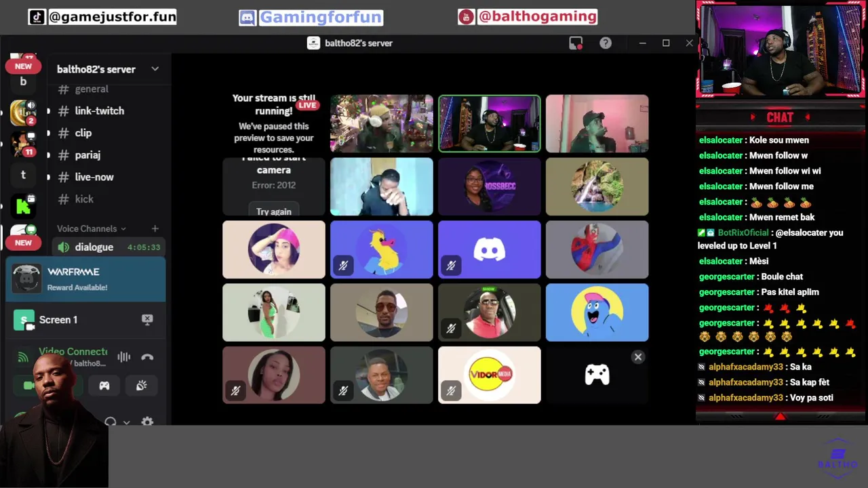Image resolution: width=868 pixels, height=488 pixels.
Task: Open the BossBecc participant tile
Action: tap(490, 186)
